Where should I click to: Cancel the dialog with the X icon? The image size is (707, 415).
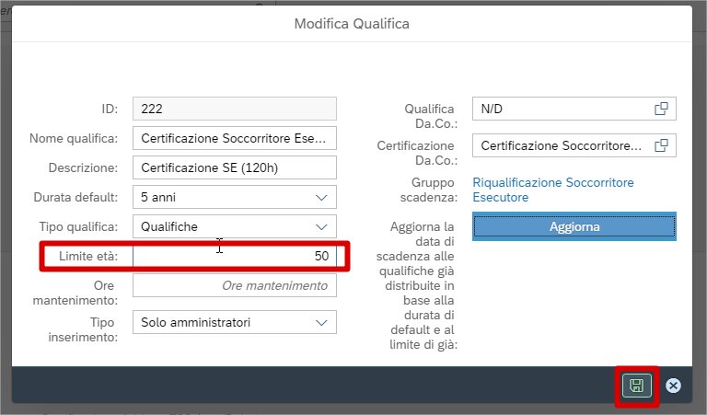coord(673,386)
